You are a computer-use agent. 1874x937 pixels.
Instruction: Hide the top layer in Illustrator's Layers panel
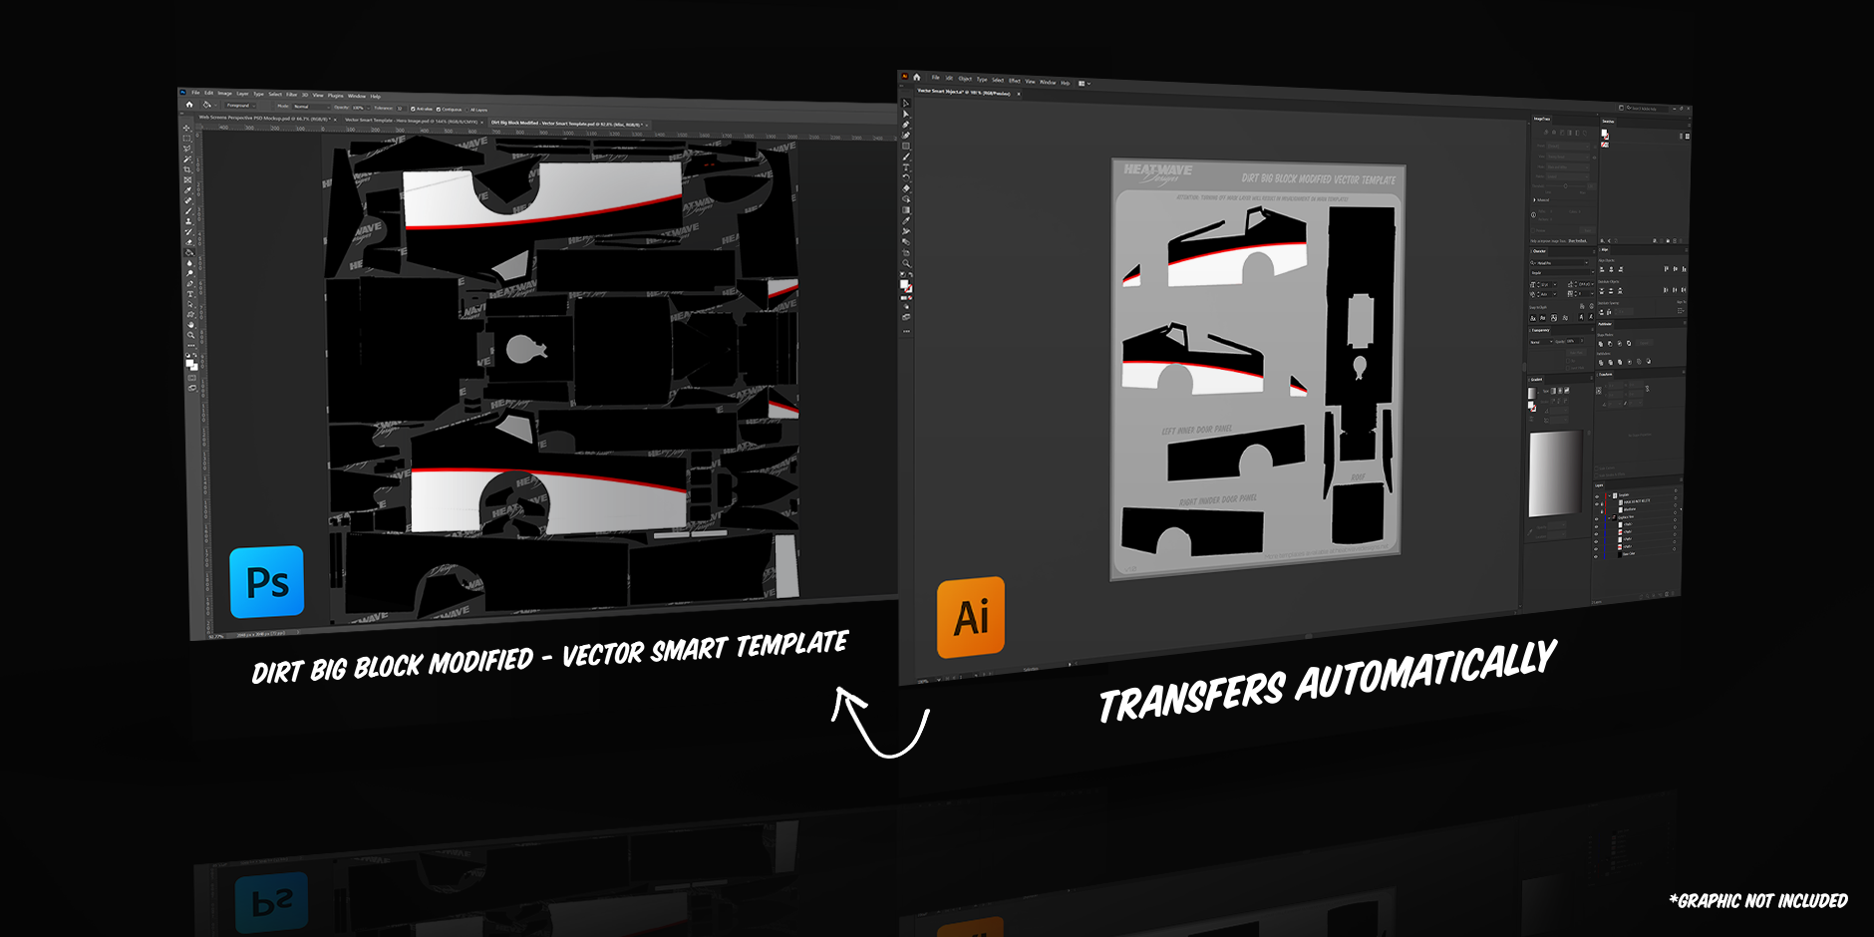(1597, 495)
